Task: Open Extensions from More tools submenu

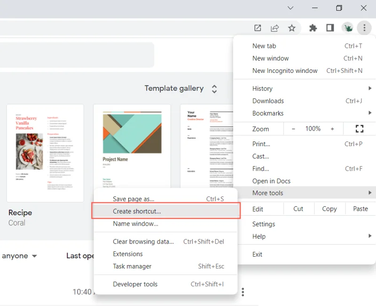Action: pyautogui.click(x=166, y=254)
